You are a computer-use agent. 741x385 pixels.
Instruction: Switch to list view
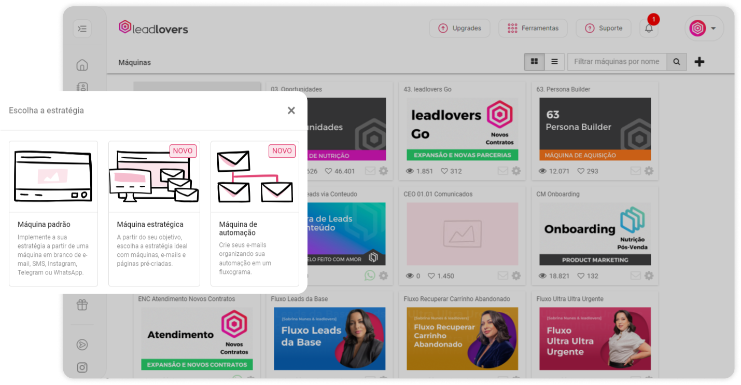coord(554,62)
